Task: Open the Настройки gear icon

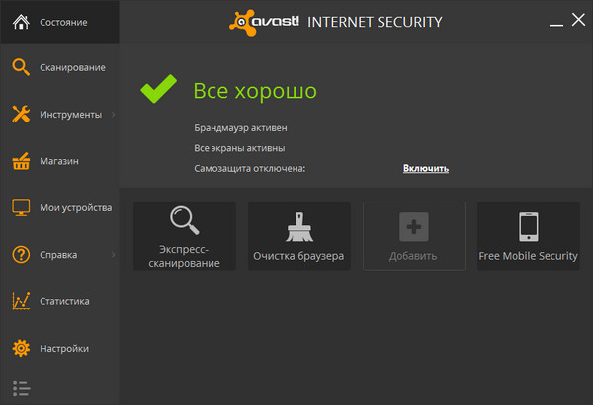Action: pyautogui.click(x=21, y=348)
